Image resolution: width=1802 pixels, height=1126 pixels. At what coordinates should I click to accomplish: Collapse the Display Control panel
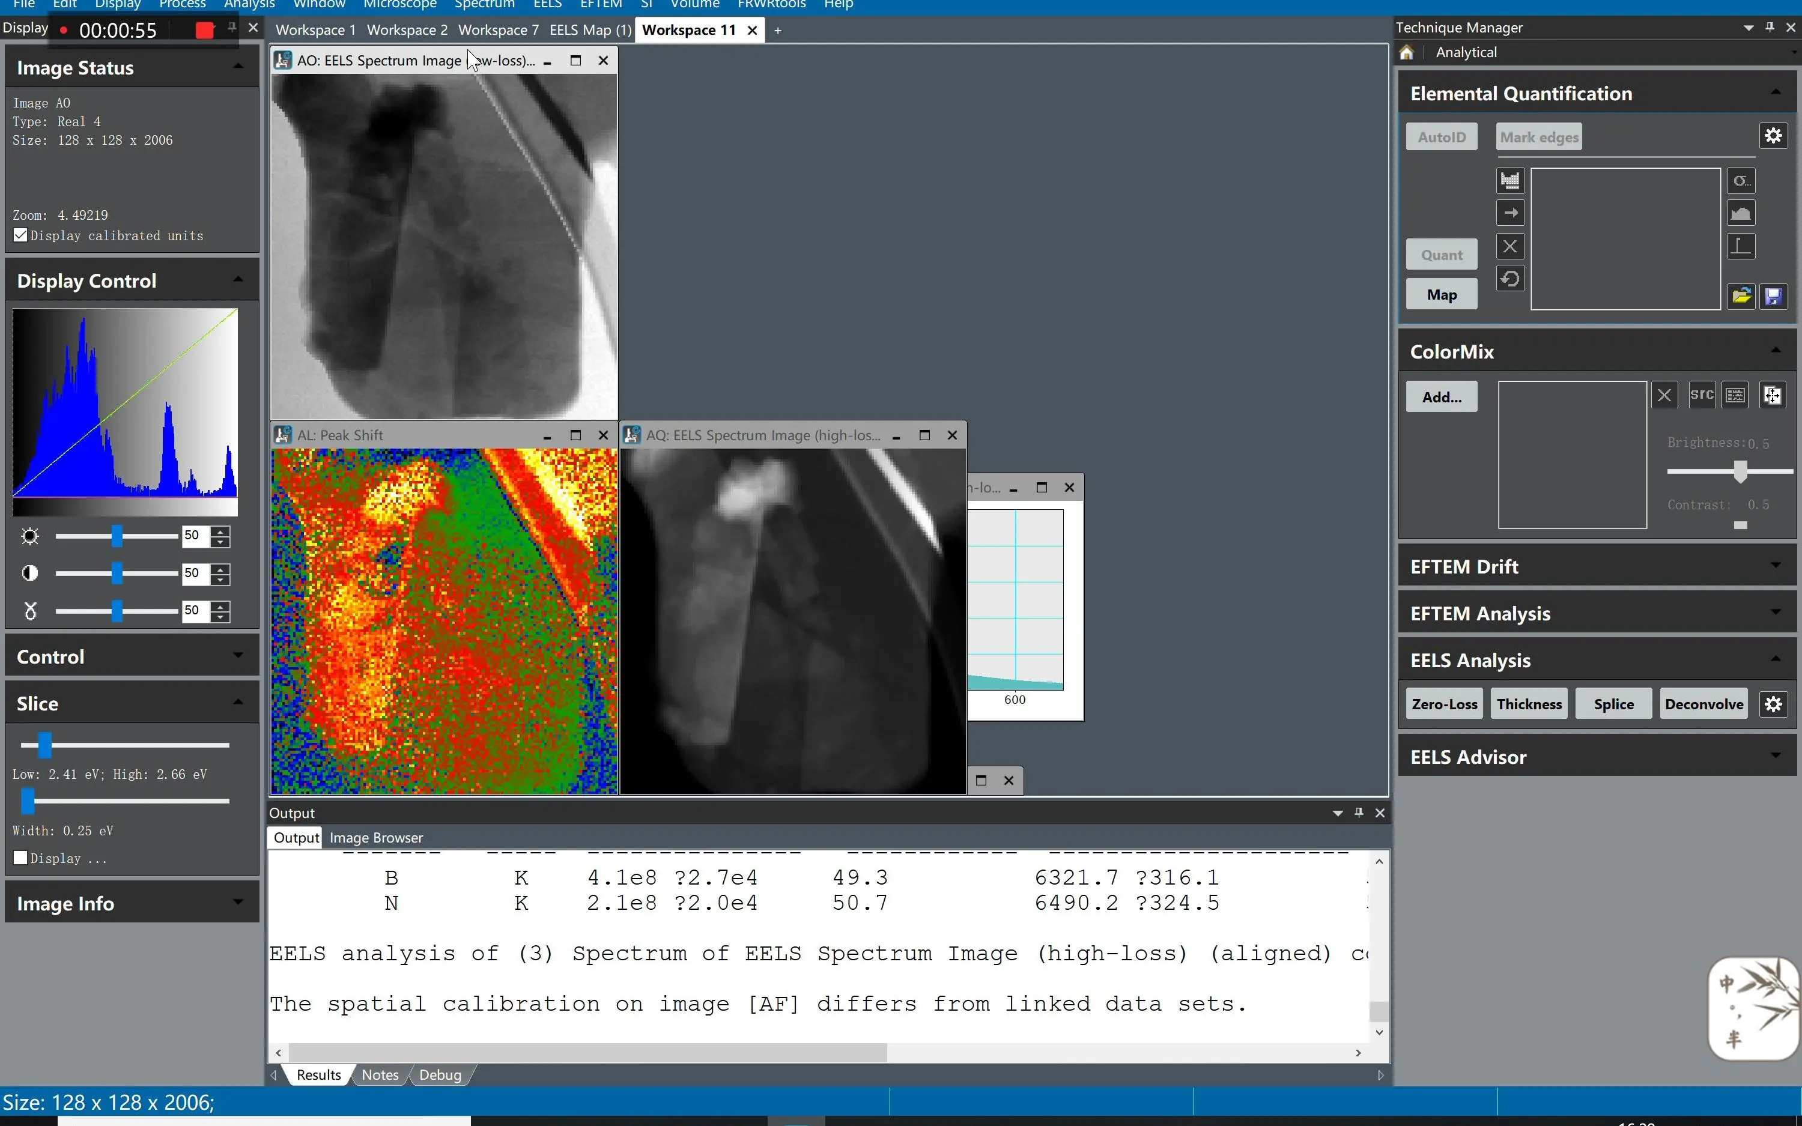coord(238,280)
